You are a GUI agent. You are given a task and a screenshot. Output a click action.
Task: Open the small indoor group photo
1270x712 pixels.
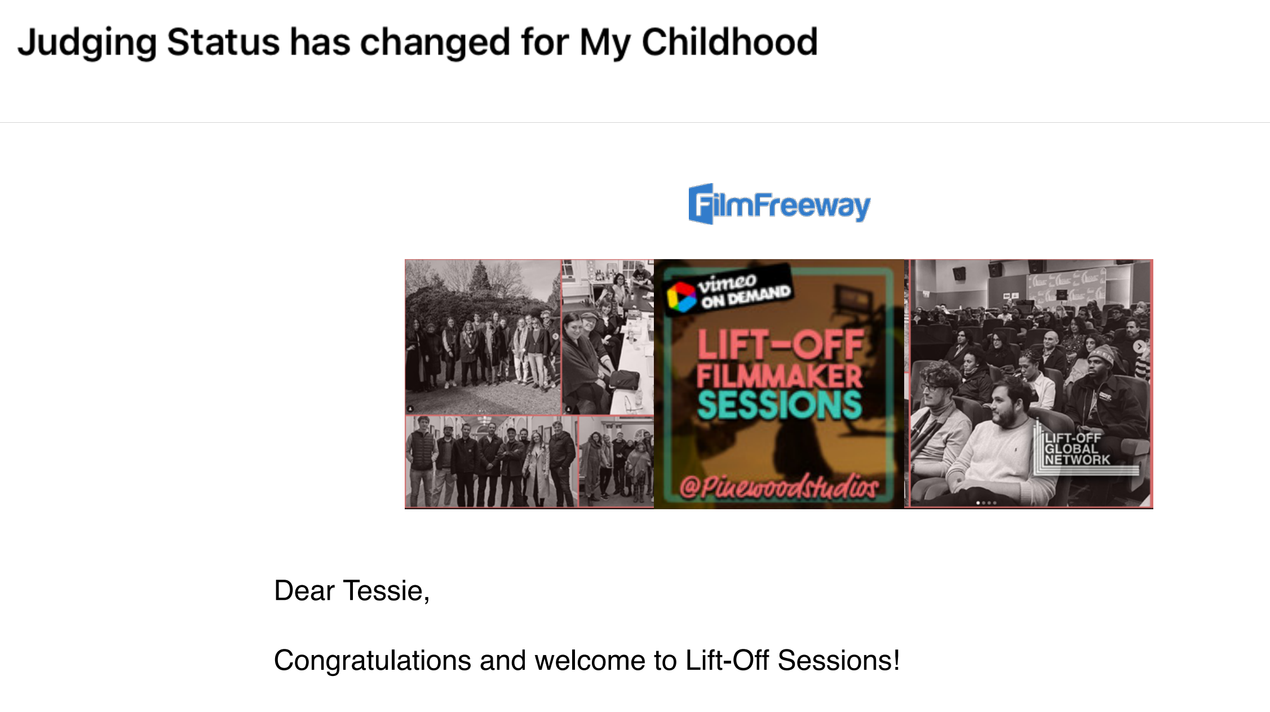(616, 461)
